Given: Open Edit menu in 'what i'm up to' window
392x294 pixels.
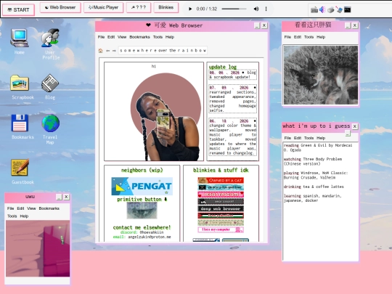Looking at the screenshot, I should pyautogui.click(x=298, y=138).
